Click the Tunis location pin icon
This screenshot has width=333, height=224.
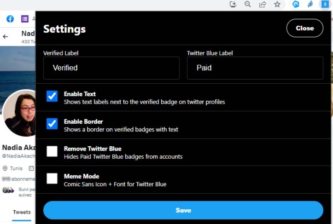5,168
